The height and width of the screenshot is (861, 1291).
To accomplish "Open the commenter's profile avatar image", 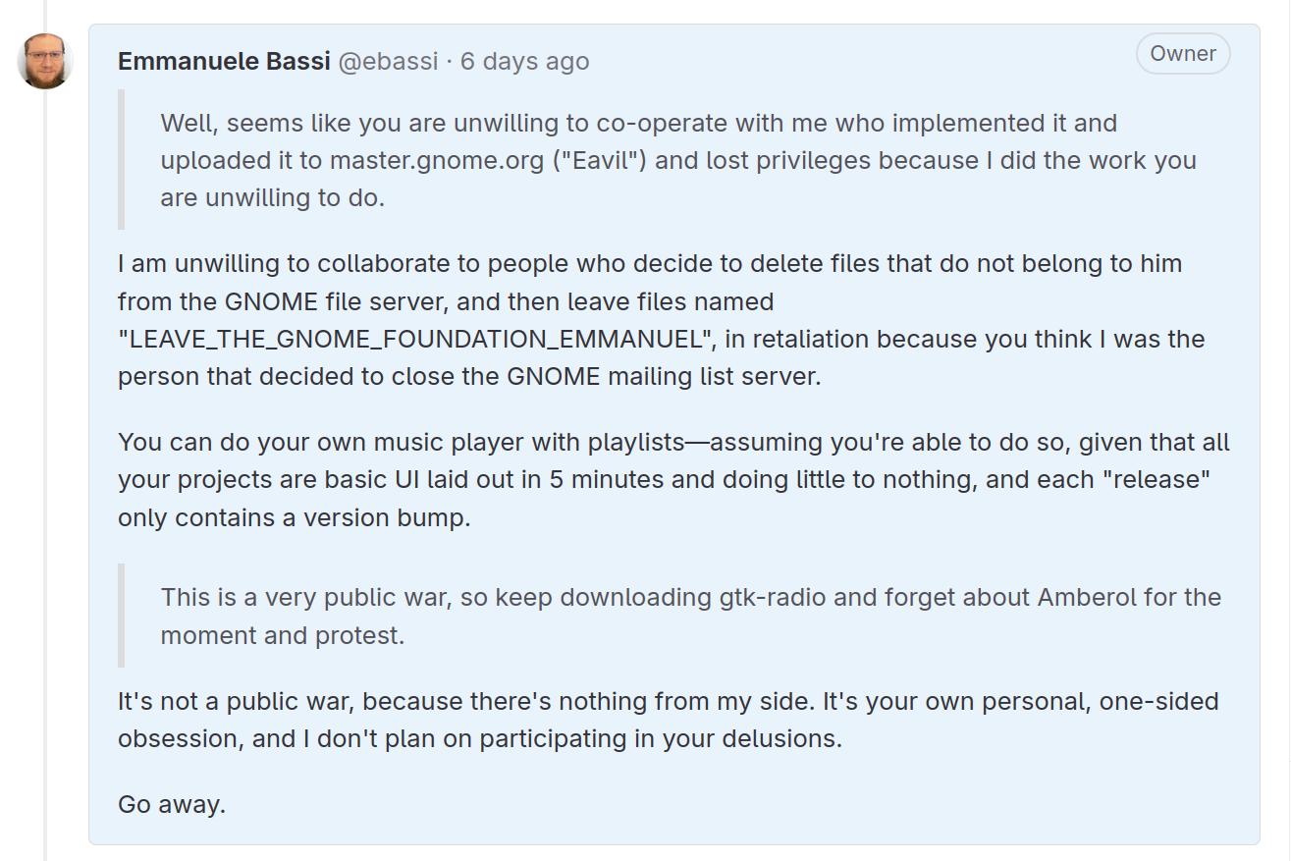I will click(45, 61).
